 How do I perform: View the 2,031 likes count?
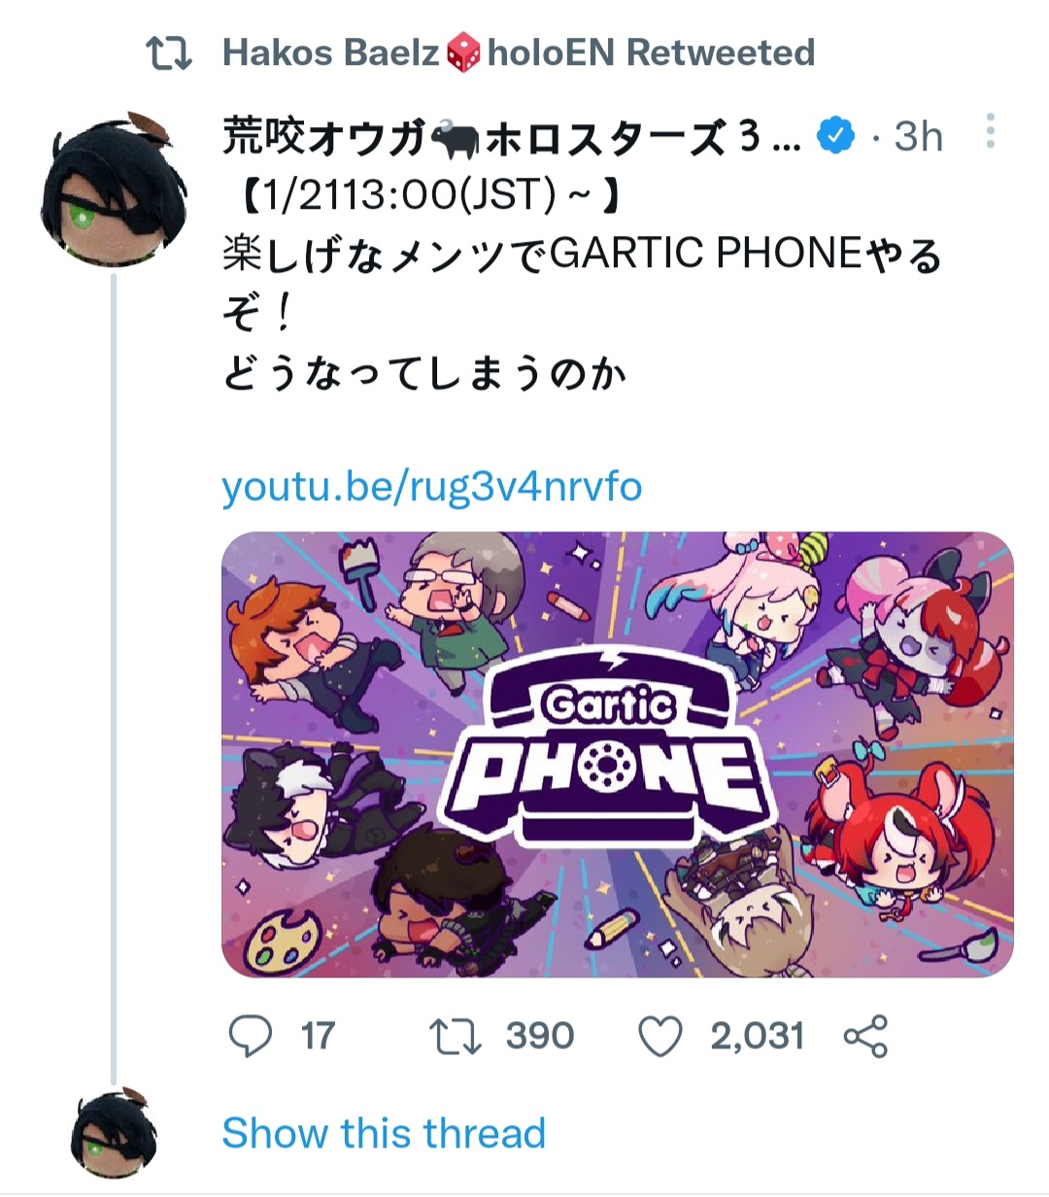tap(758, 1036)
